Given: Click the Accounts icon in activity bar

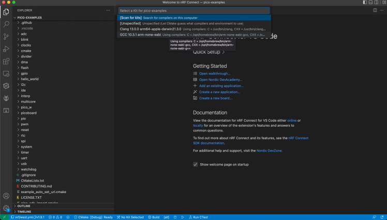Looking at the screenshot, I should click(6, 196).
